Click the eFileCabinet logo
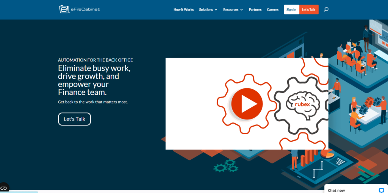The image size is (388, 193). [x=79, y=9]
